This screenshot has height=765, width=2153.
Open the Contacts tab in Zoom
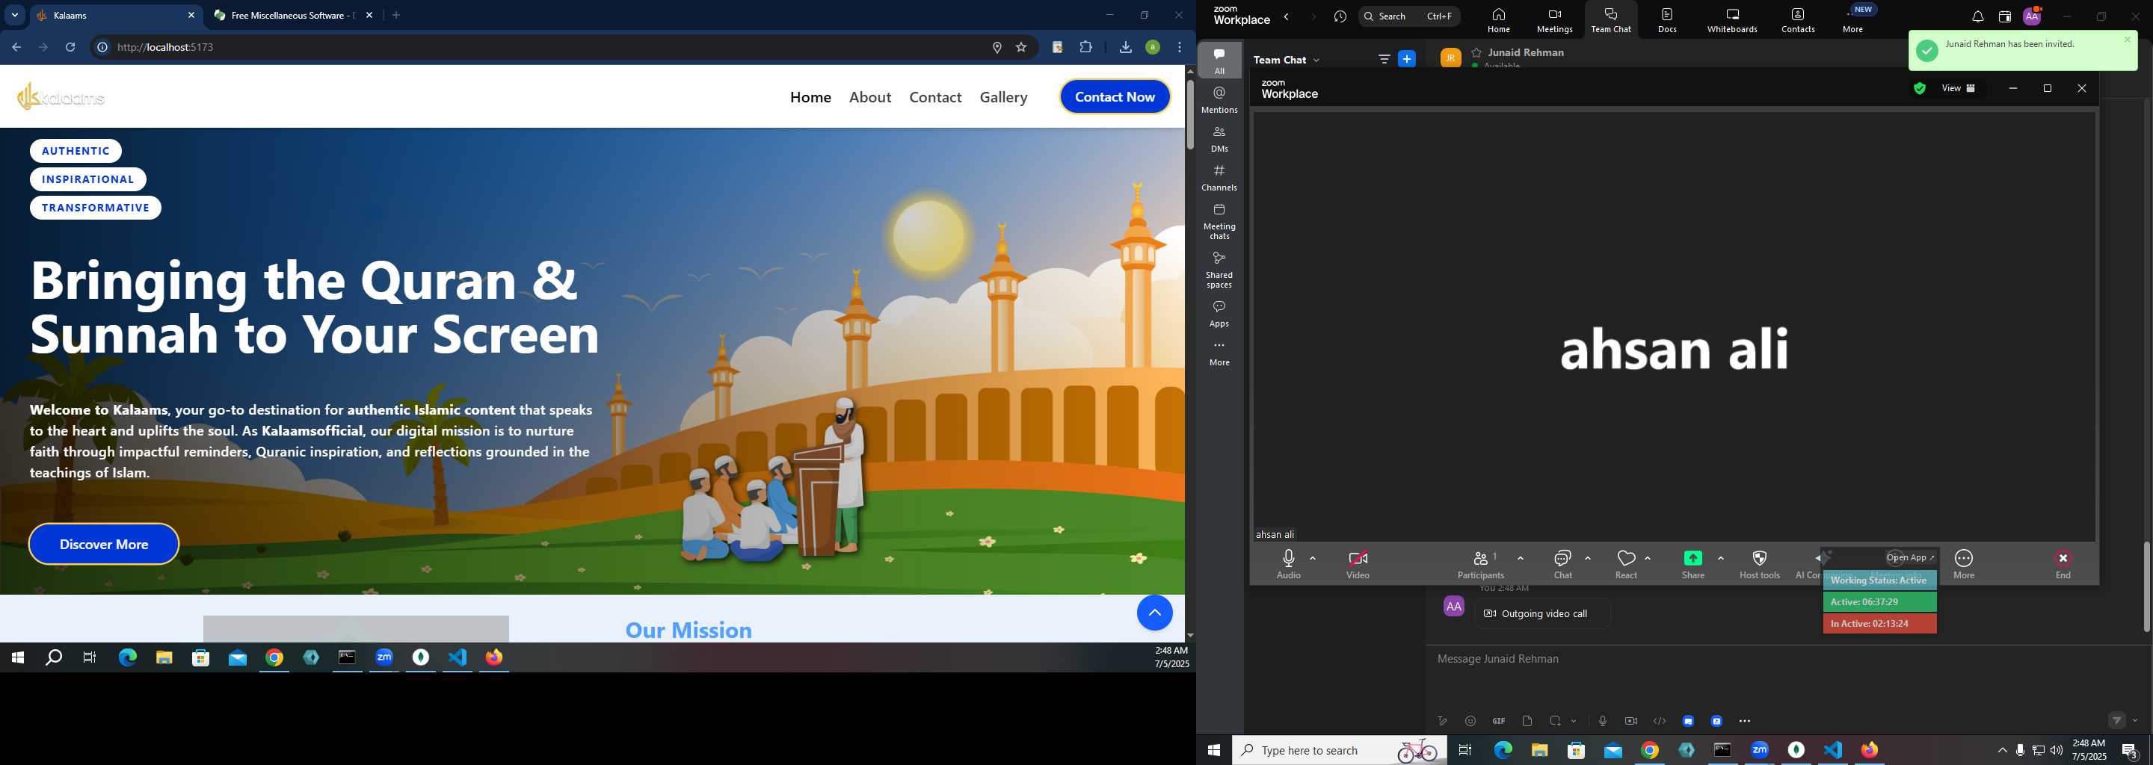point(1798,21)
